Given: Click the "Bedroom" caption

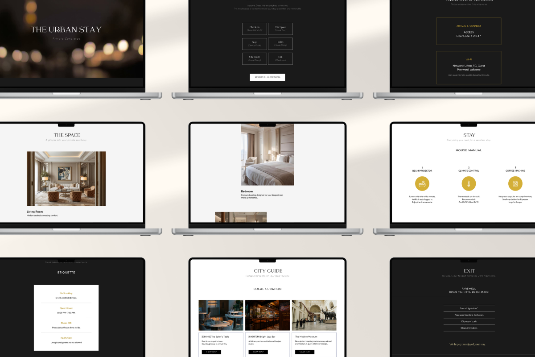Looking at the screenshot, I should tap(247, 191).
